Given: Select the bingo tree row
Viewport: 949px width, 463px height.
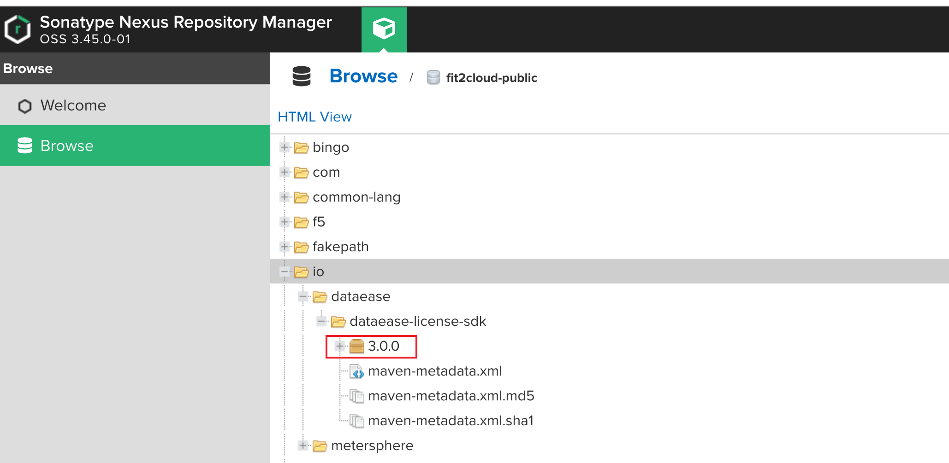Looking at the screenshot, I should coord(610,147).
